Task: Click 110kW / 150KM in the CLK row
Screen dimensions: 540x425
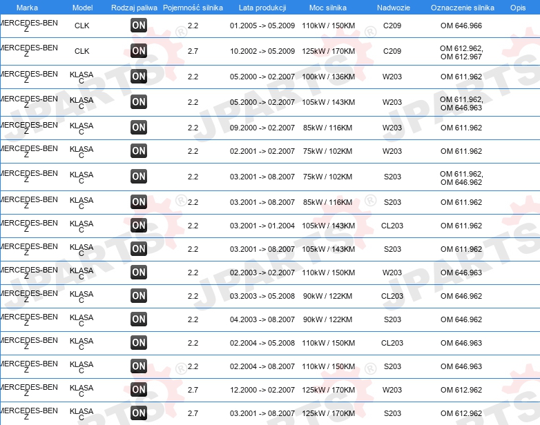Action: point(328,26)
